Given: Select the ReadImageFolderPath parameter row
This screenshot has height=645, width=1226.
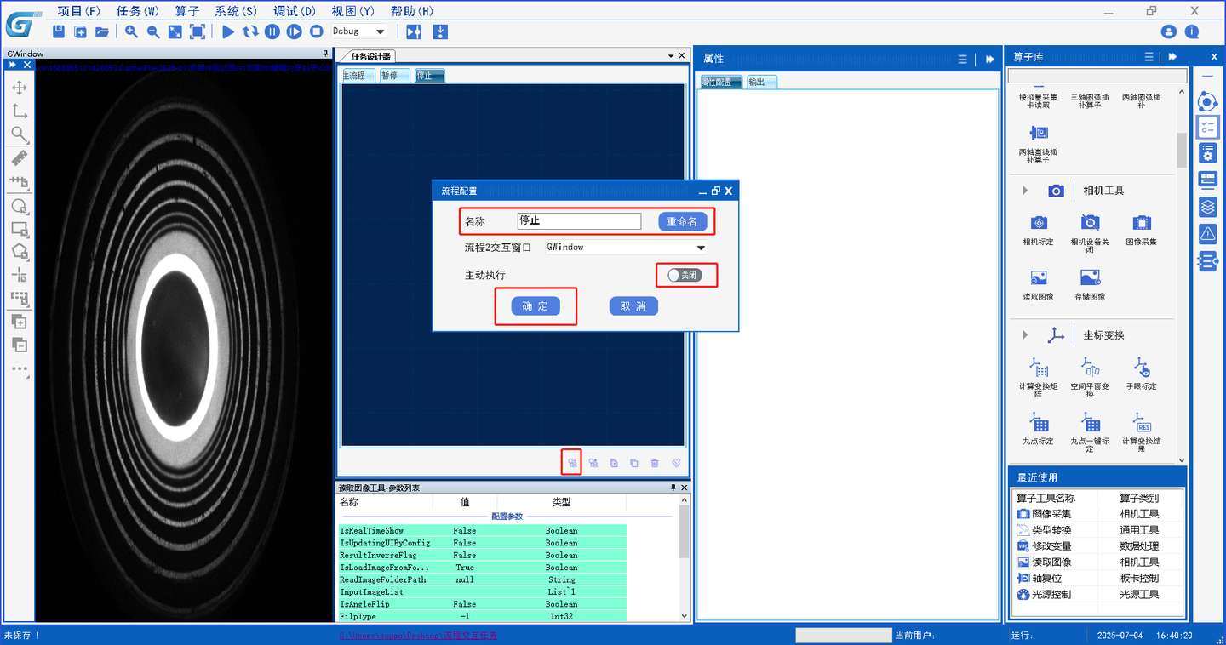Looking at the screenshot, I should [483, 579].
